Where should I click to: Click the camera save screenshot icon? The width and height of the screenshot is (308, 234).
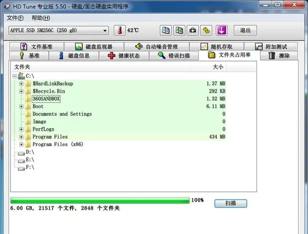(193, 30)
